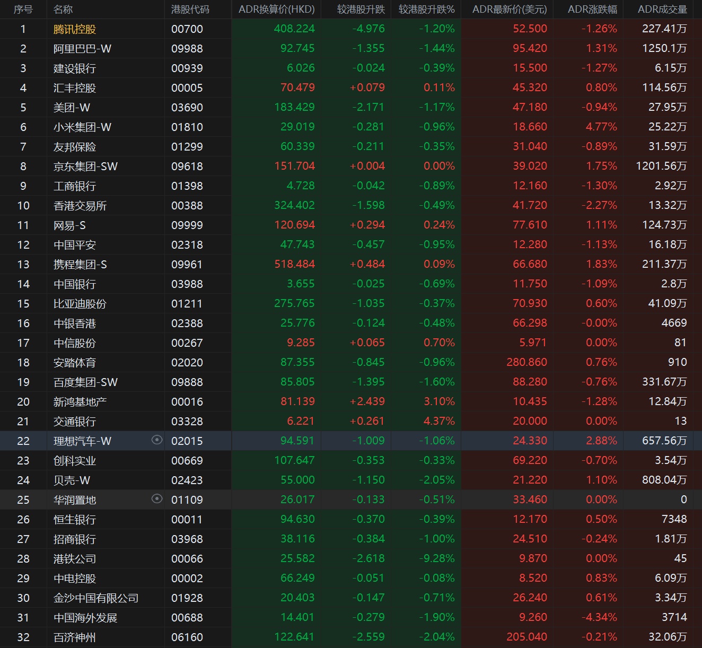Click the converted price 408.224

294,29
